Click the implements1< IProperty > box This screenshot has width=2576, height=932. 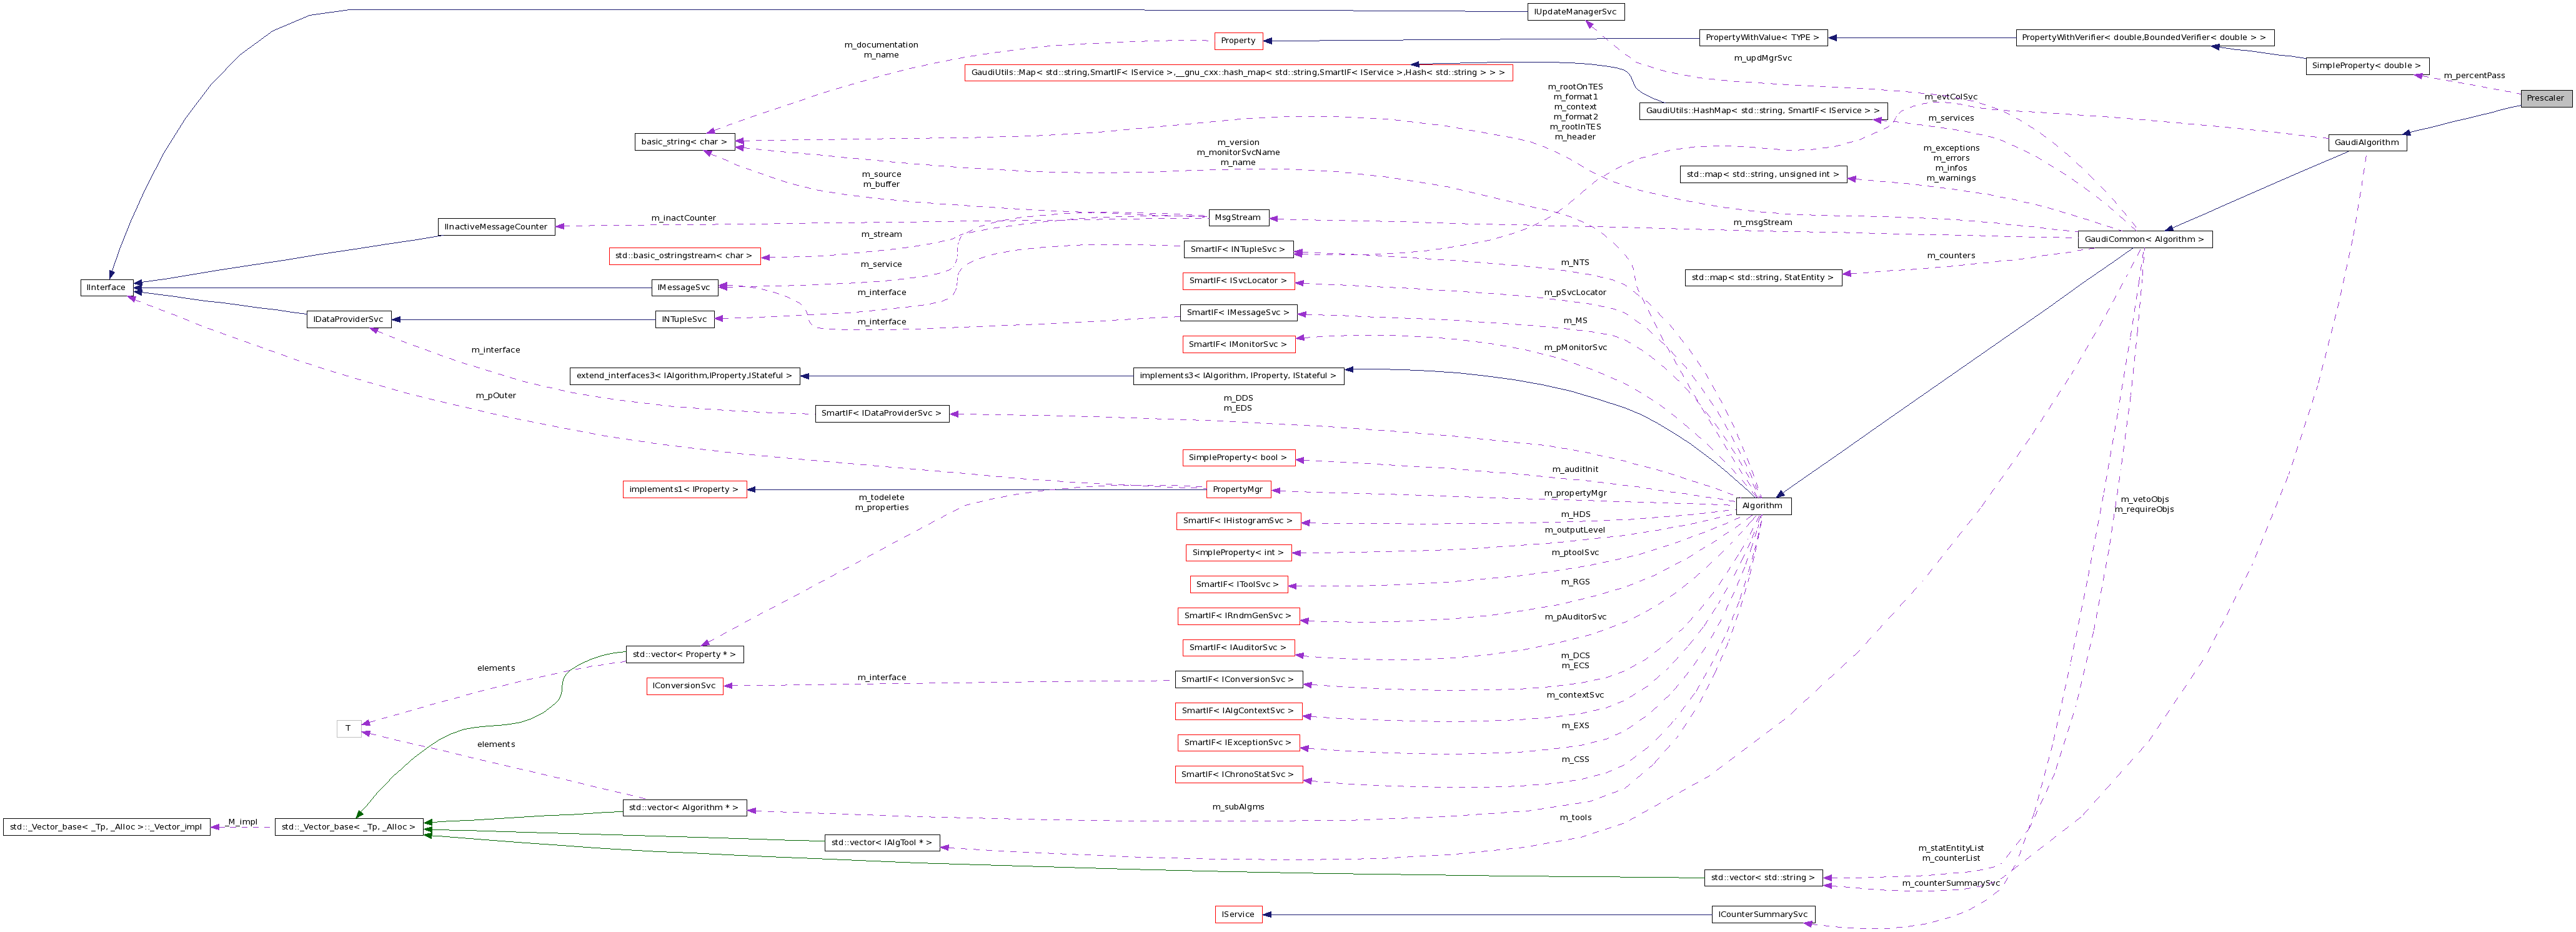686,489
